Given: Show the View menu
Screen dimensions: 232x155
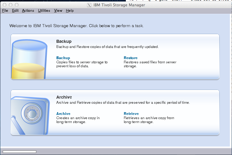Looking at the screenshot, I should (x=58, y=11).
